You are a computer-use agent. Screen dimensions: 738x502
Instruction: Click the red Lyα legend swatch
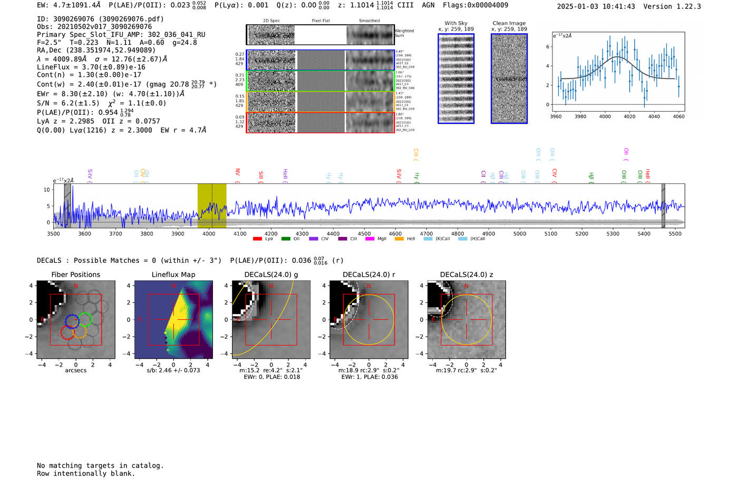pyautogui.click(x=257, y=239)
